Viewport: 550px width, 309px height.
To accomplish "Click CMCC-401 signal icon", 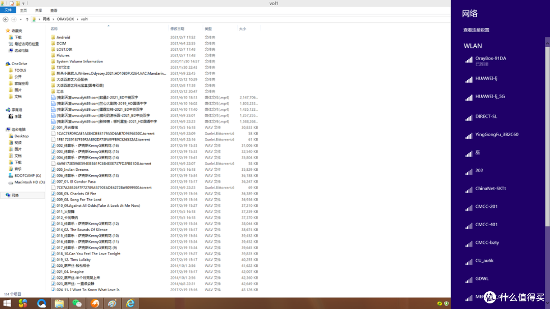I will [x=469, y=226].
